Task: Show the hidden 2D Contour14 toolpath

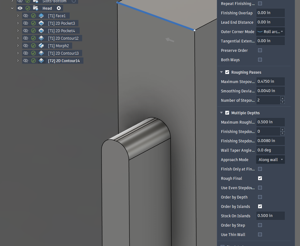Action: (25, 61)
